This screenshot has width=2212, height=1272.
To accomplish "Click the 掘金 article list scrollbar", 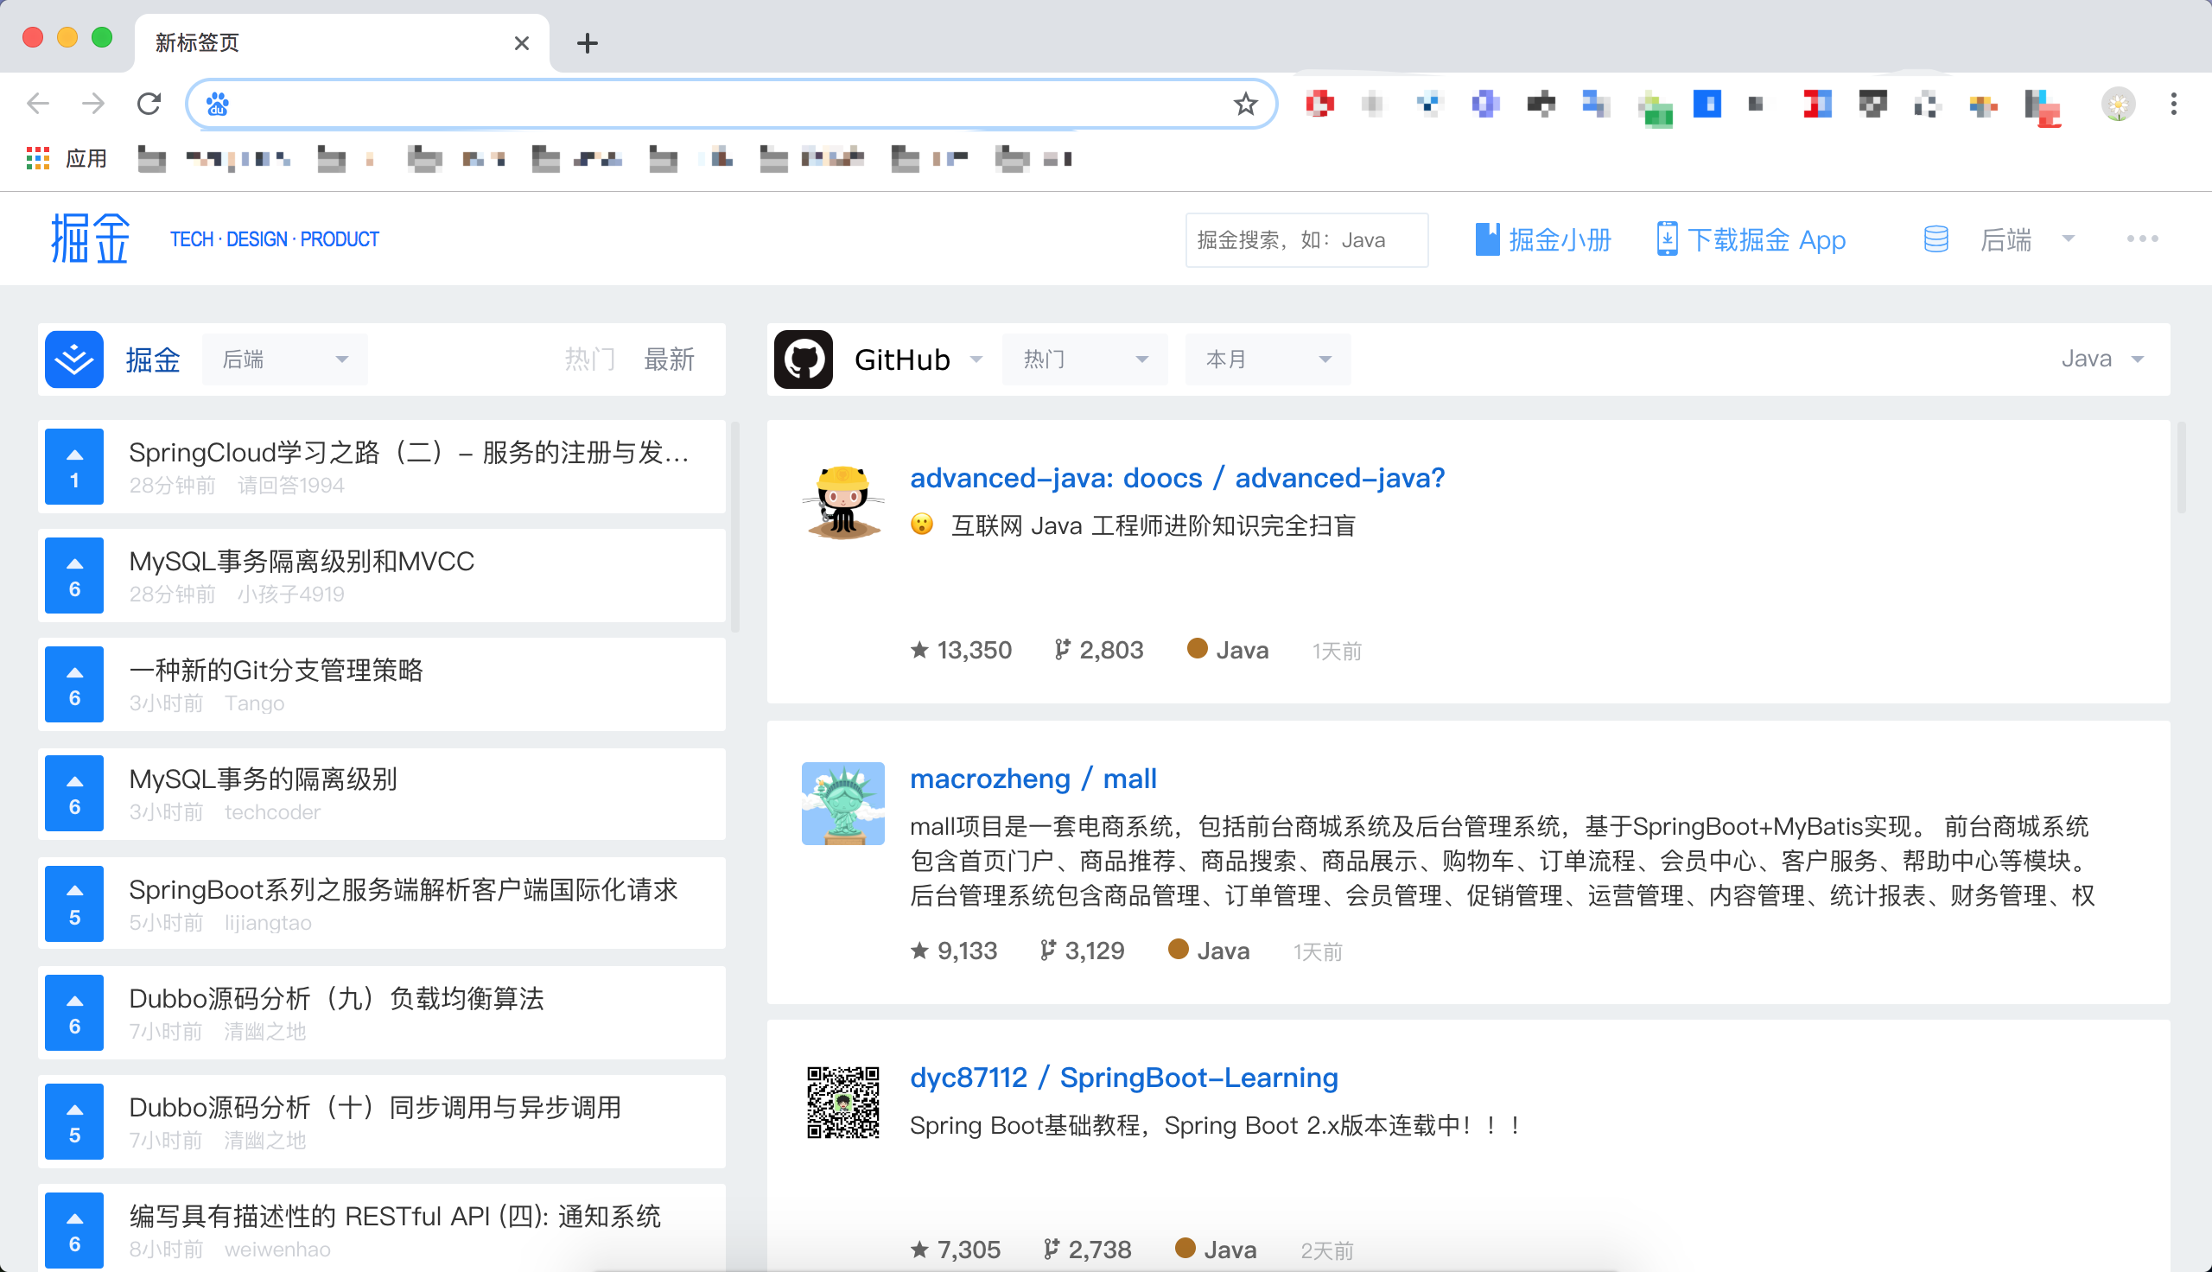I will (x=735, y=527).
